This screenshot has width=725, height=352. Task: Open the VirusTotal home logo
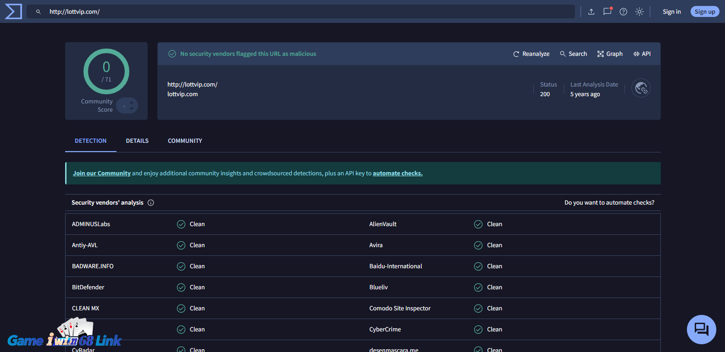(13, 11)
